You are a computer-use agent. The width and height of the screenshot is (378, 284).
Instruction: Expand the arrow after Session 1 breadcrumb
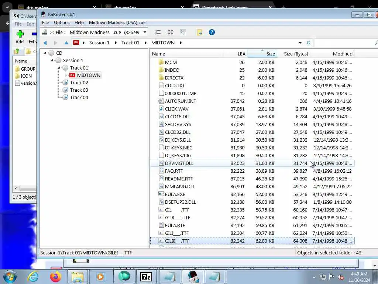pyautogui.click(x=116, y=43)
